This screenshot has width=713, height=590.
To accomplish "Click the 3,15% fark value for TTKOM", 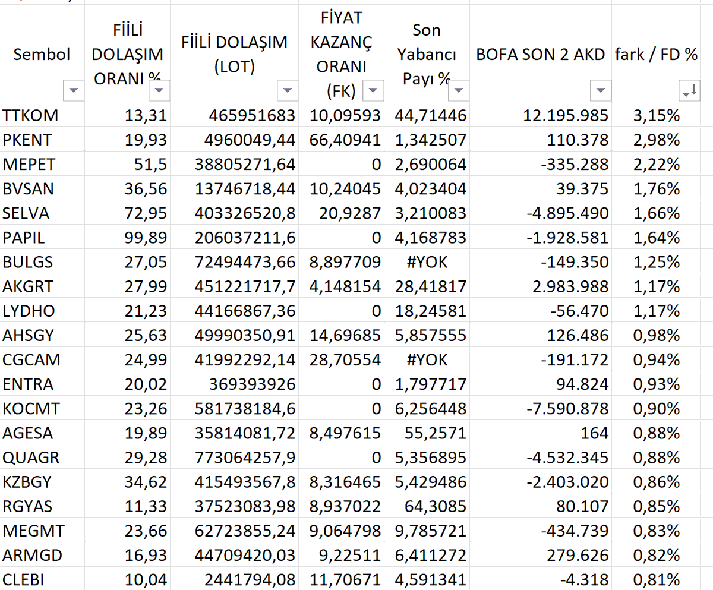I will pyautogui.click(x=657, y=115).
